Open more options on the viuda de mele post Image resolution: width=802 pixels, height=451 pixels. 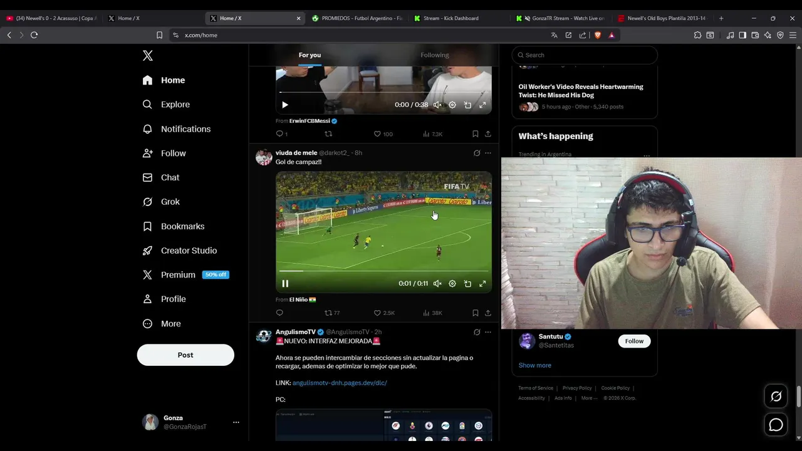[x=488, y=153]
